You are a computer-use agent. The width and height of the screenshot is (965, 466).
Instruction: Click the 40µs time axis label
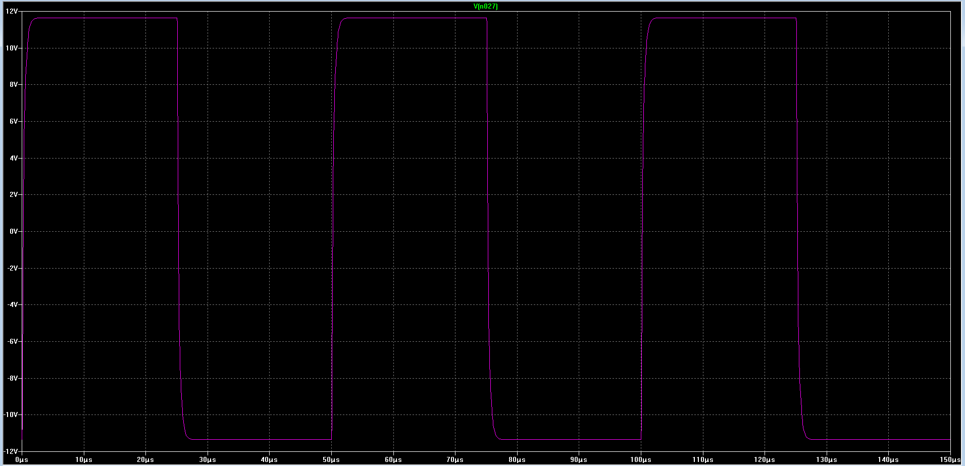point(269,460)
